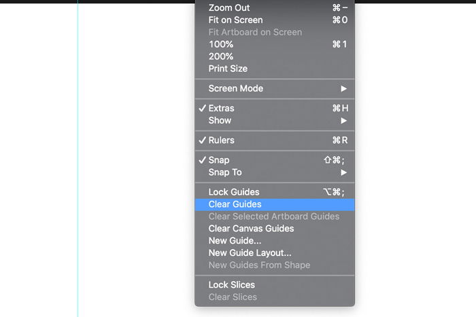Turn off the Snap option
Viewport: 476px width, 317px height.
pyautogui.click(x=275, y=160)
